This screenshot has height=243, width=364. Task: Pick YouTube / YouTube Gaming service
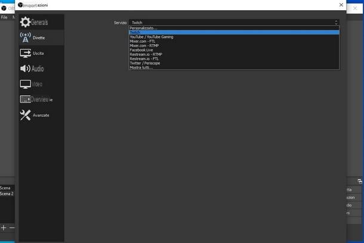234,37
